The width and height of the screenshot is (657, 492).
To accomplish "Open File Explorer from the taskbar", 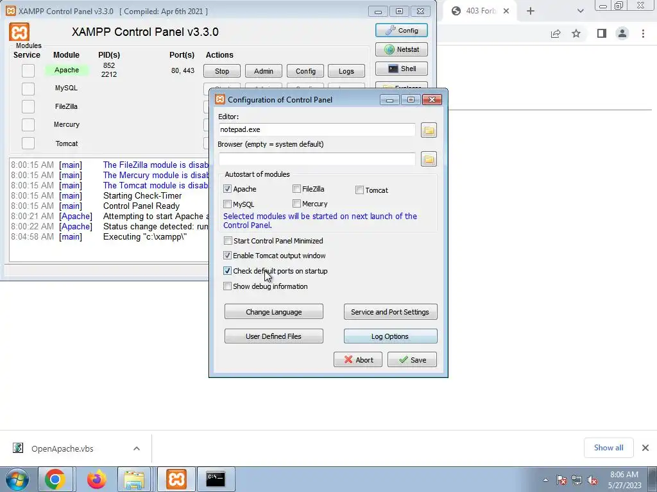I will coord(134,479).
